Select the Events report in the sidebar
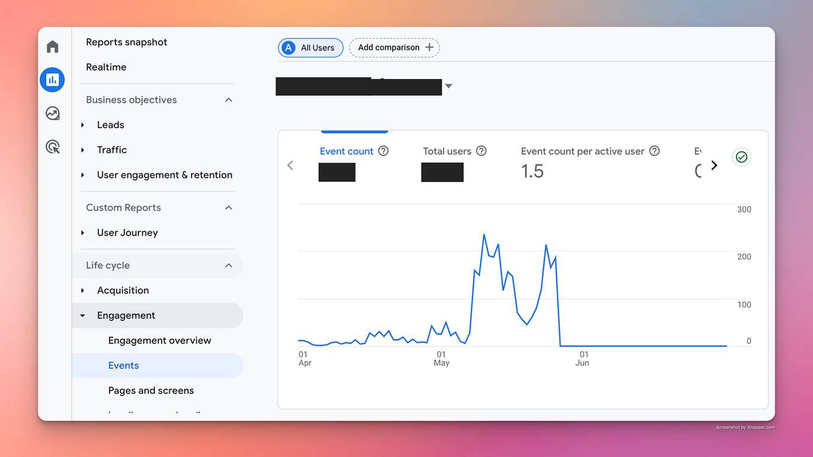The image size is (813, 457). pyautogui.click(x=123, y=365)
